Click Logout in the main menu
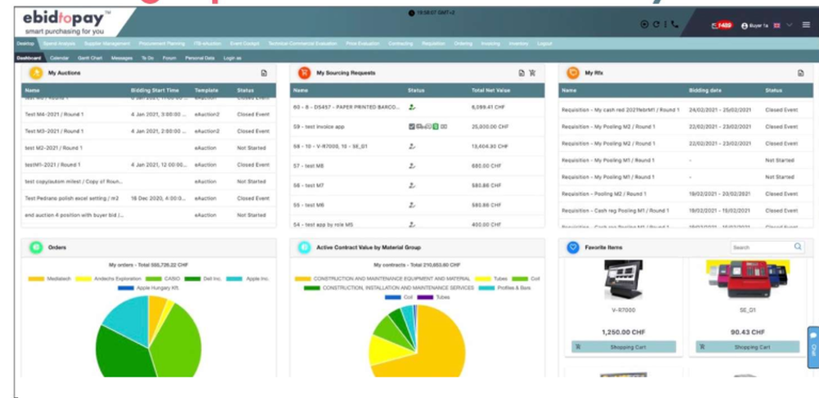 (545, 44)
